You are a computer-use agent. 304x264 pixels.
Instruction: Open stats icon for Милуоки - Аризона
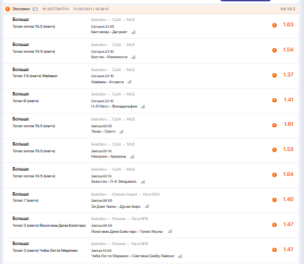point(132,156)
